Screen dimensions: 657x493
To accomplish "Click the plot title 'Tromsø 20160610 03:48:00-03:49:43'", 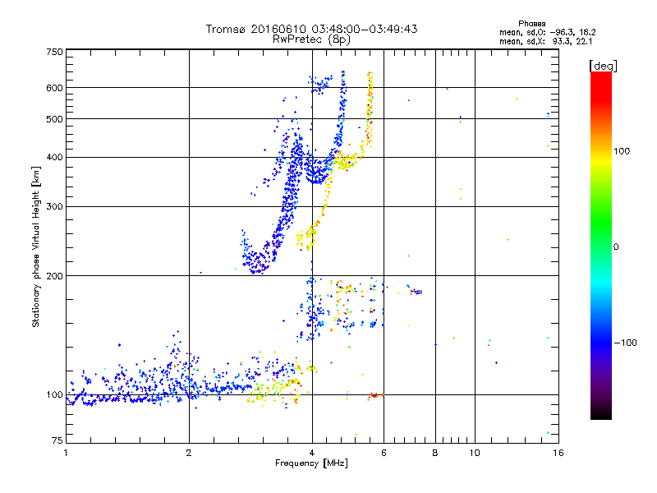I will tap(311, 29).
